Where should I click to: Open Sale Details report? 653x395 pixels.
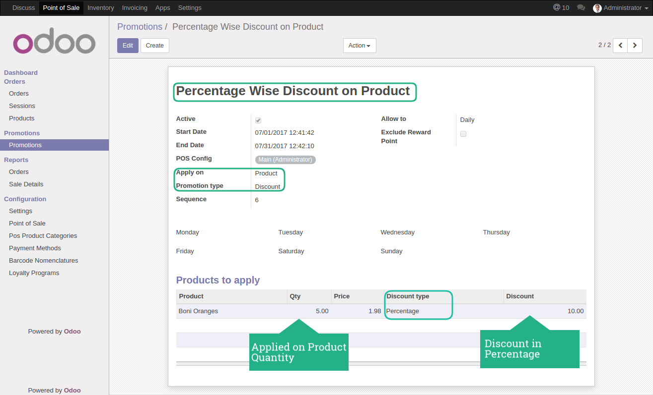click(x=26, y=184)
